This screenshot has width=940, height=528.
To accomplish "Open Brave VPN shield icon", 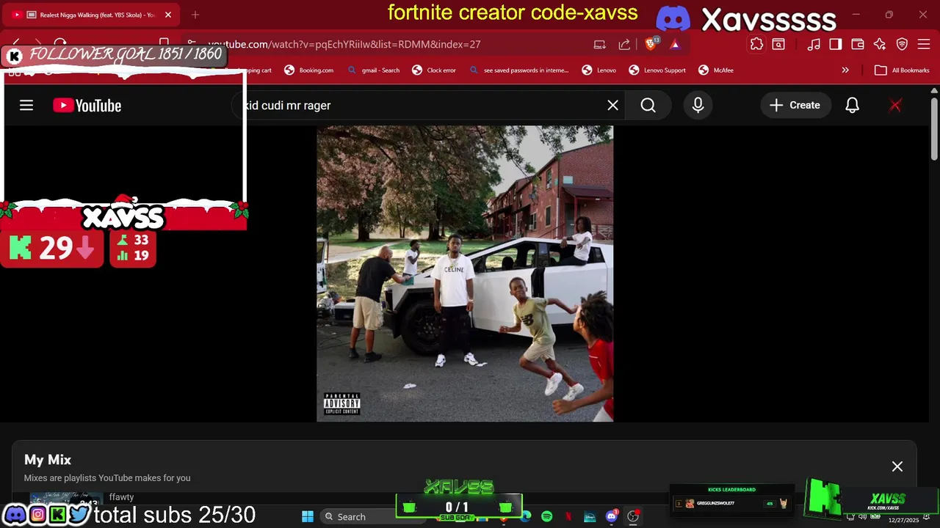I will (902, 45).
